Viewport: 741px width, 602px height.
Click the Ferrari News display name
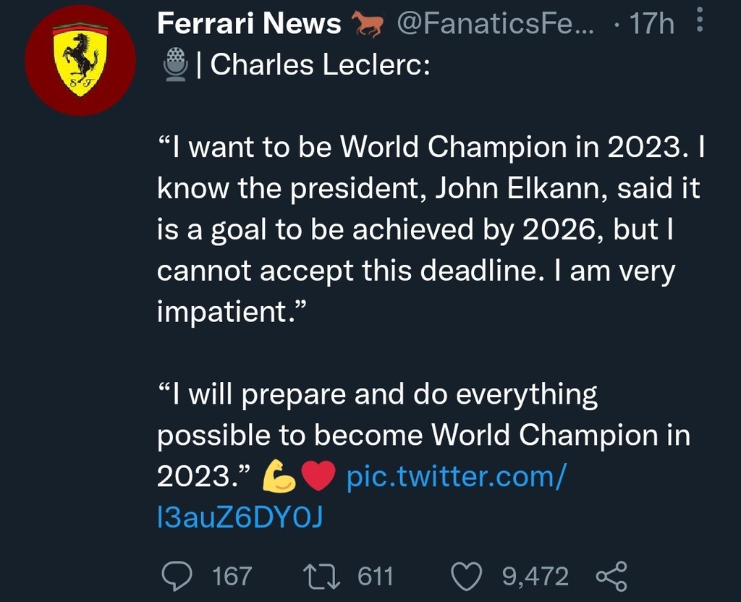click(x=249, y=25)
